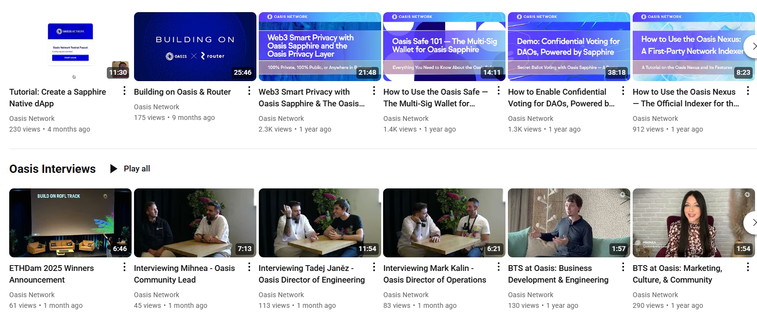Open title Web3 Smart Privacy with Oasis Sapphire

coord(311,98)
